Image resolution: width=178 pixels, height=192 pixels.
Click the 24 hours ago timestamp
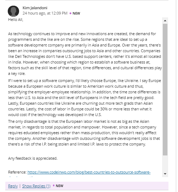(45, 13)
